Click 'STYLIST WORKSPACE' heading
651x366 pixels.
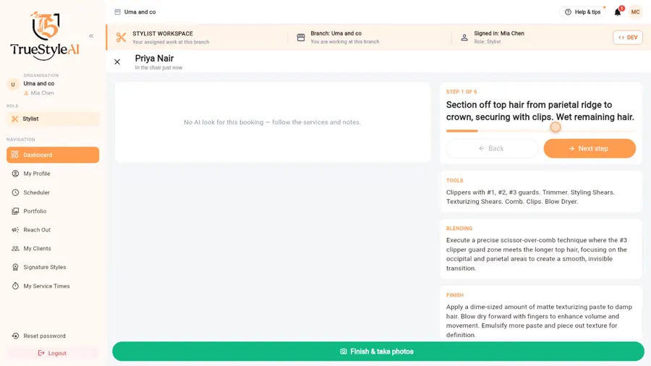(x=163, y=33)
